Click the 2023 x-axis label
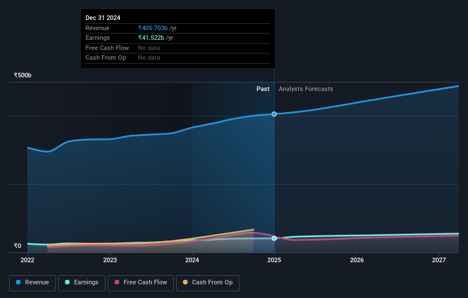 point(110,260)
